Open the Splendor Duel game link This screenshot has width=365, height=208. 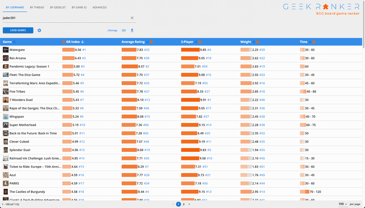20,150
